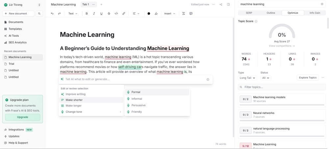329x149 pixels.
Task: Open the topics more options ellipsis
Action: point(323,77)
